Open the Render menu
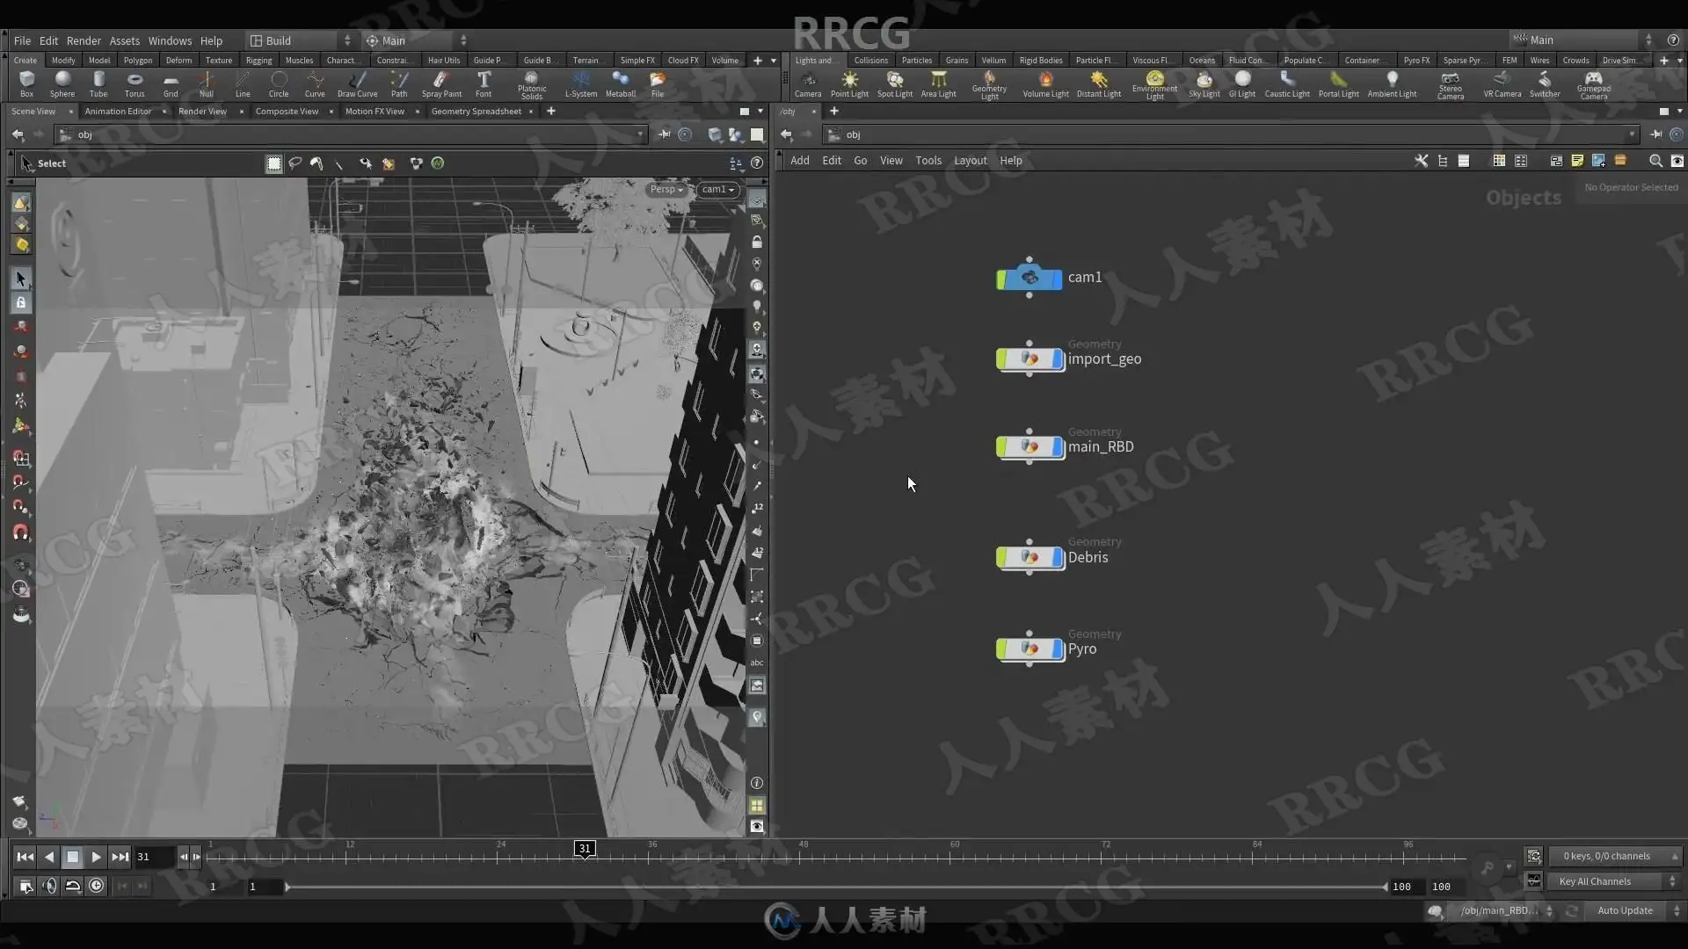Image resolution: width=1688 pixels, height=949 pixels. [x=84, y=40]
